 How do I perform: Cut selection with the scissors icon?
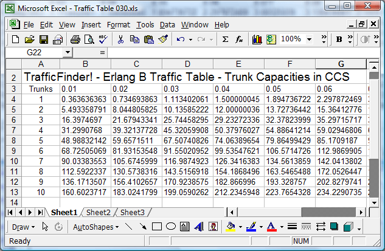[120, 40]
